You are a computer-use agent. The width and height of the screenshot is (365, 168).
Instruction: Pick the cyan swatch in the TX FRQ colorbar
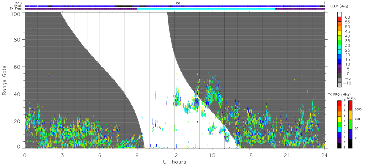339,130
